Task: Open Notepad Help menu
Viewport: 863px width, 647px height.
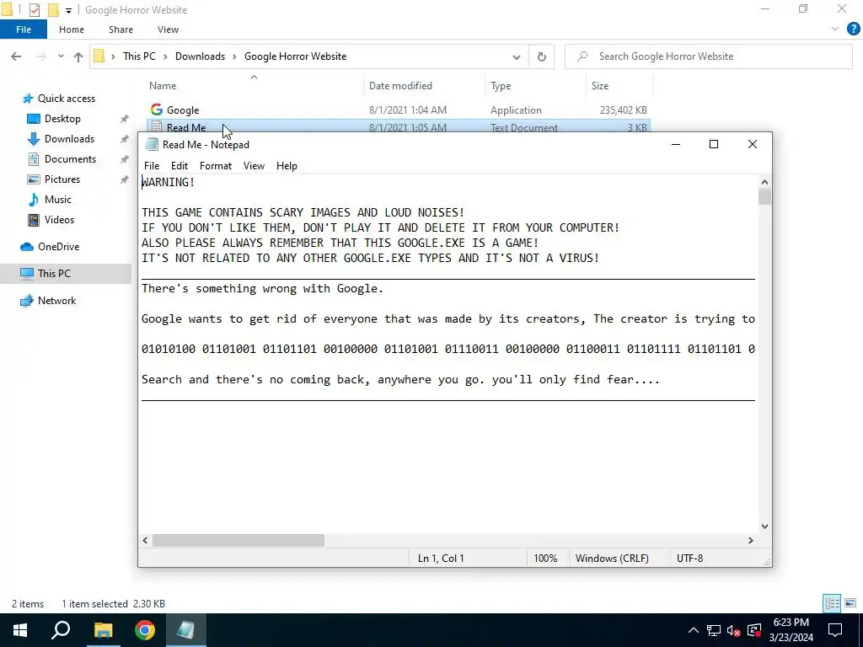Action: coord(287,166)
